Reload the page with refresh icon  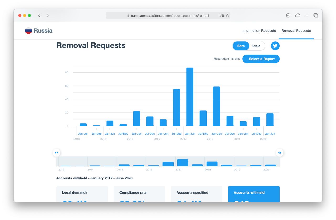tap(227, 15)
